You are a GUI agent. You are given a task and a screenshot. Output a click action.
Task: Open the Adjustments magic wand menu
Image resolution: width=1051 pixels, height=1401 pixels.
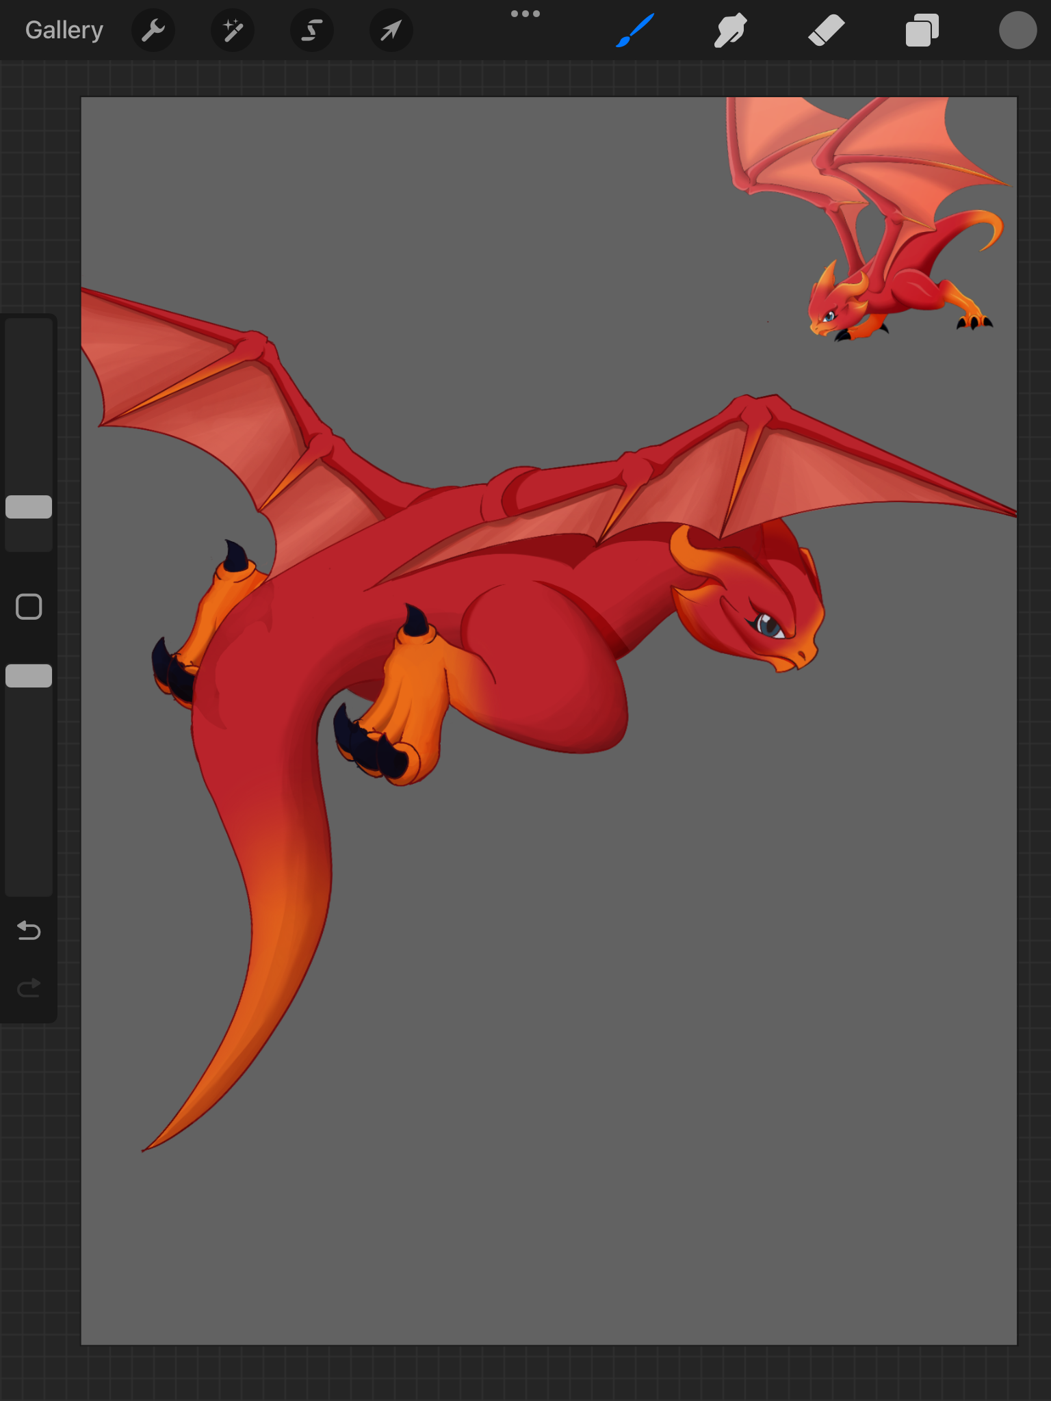click(x=233, y=30)
